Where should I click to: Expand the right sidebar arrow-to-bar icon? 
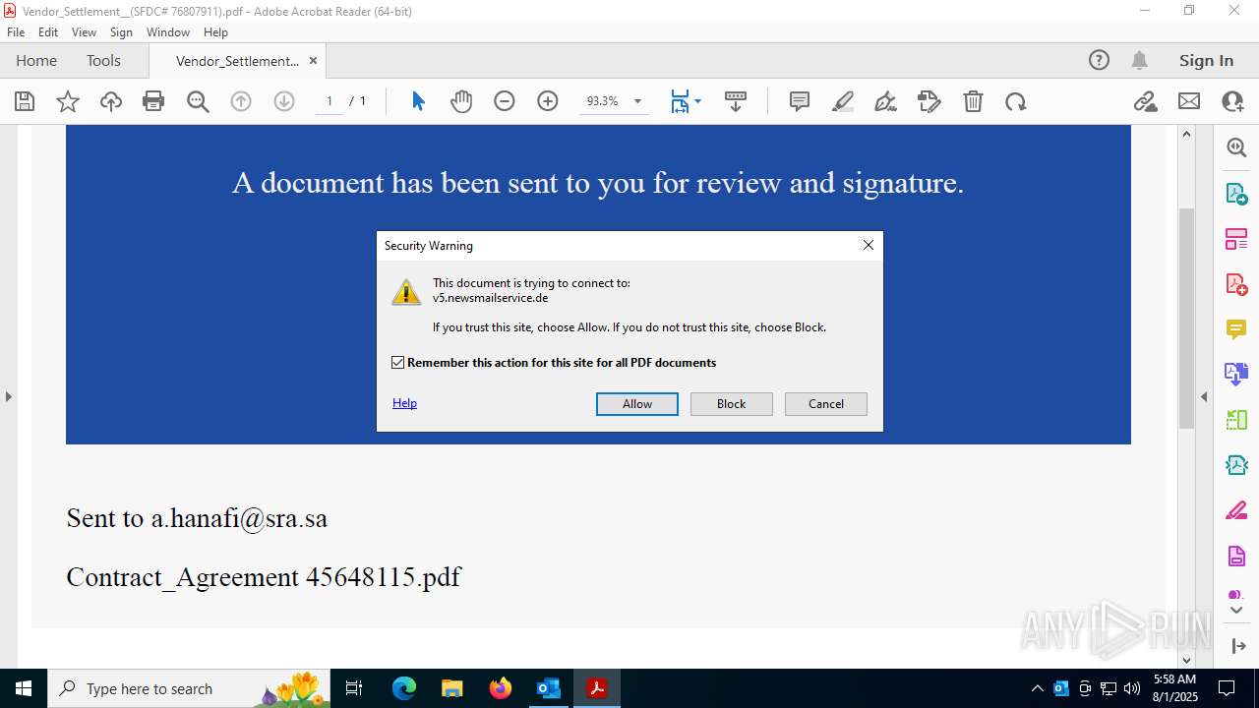(1237, 646)
